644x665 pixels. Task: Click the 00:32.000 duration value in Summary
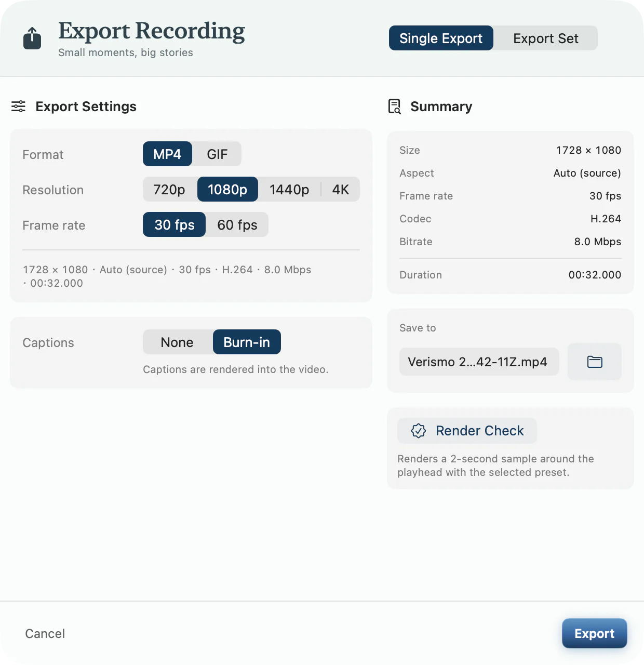coord(595,275)
